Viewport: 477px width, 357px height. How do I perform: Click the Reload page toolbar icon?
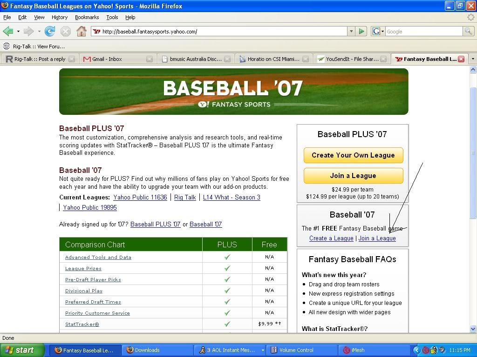click(50, 31)
